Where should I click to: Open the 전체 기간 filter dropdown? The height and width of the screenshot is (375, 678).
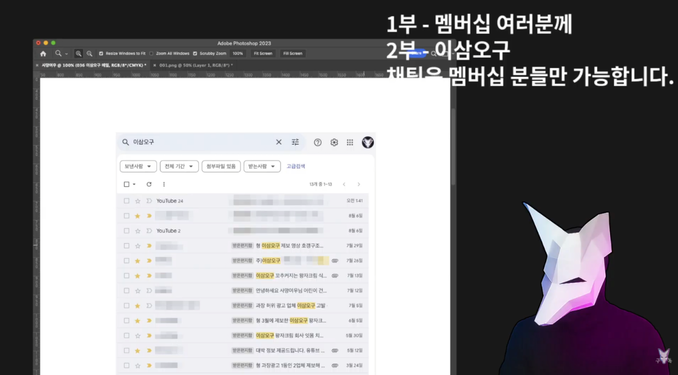179,166
